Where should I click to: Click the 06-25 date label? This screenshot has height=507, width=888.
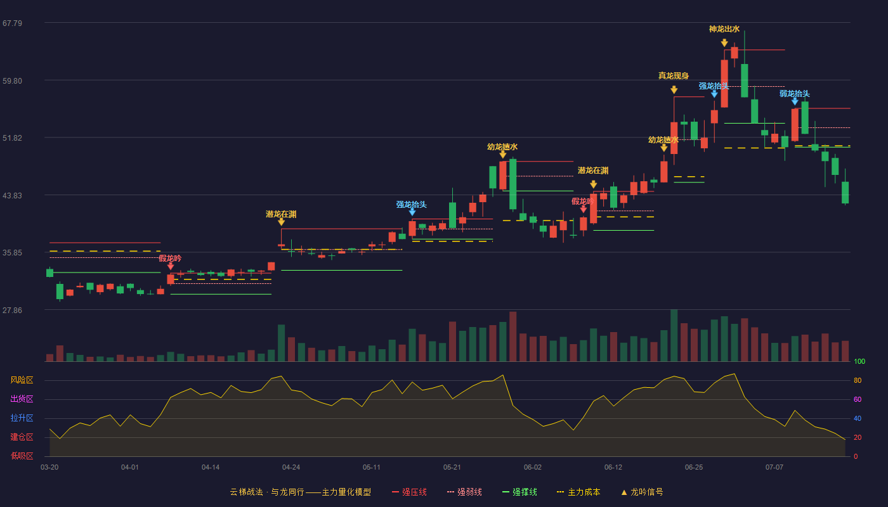click(694, 467)
